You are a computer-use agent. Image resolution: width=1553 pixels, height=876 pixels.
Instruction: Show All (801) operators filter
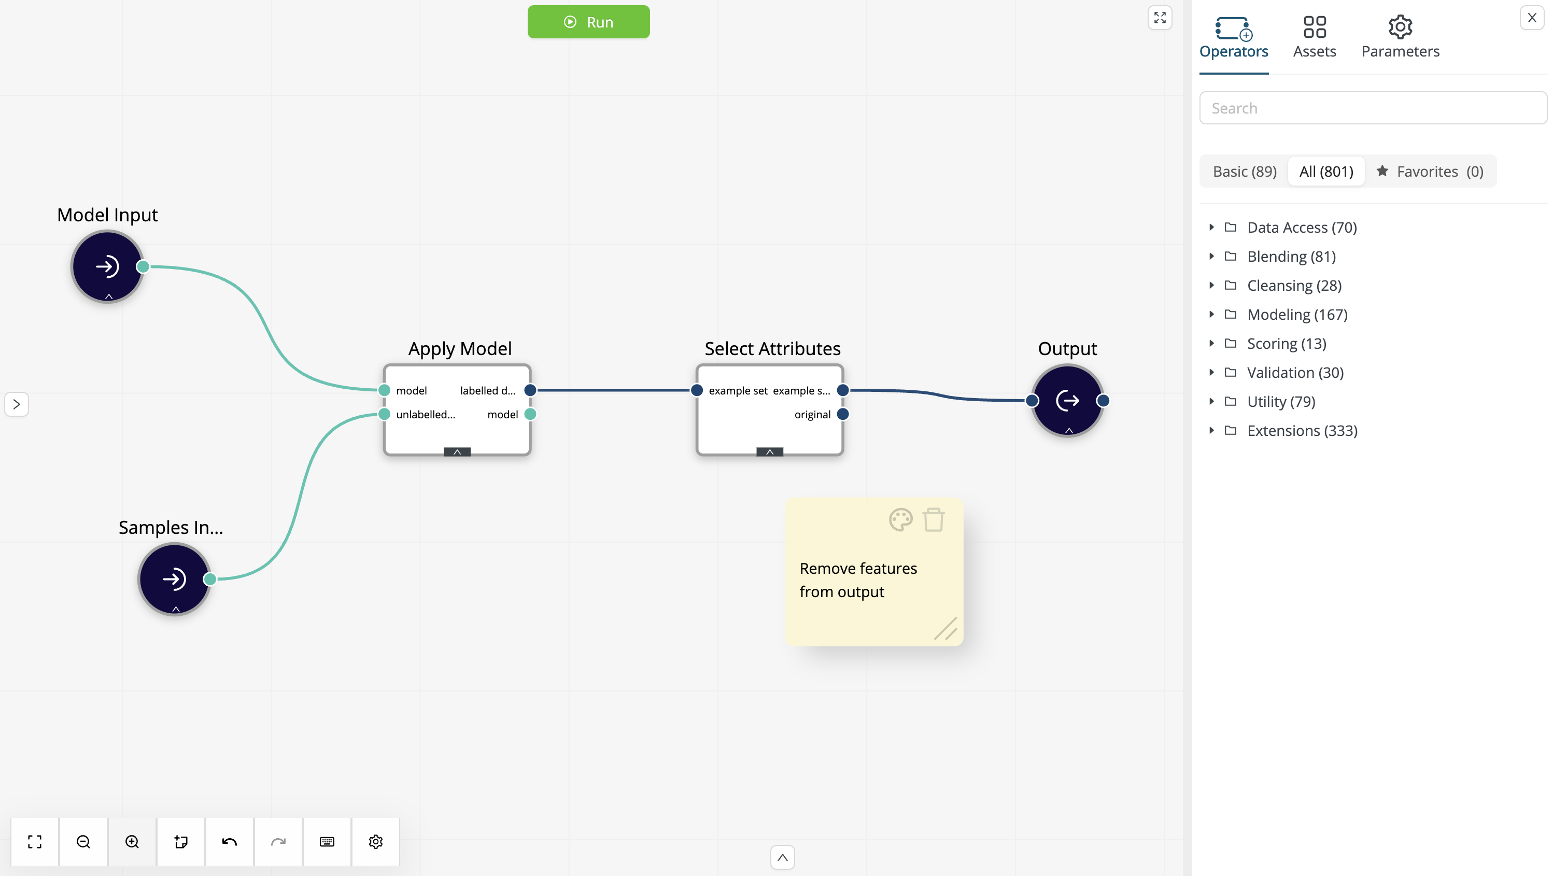(x=1326, y=171)
